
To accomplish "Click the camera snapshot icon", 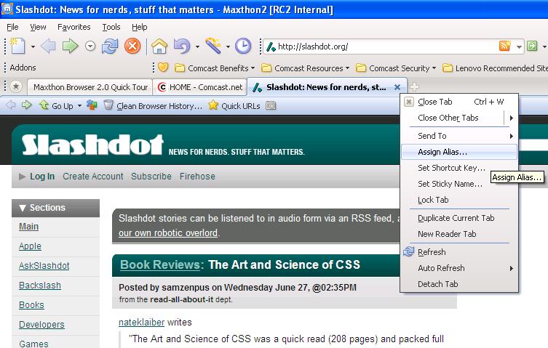I will 271,105.
